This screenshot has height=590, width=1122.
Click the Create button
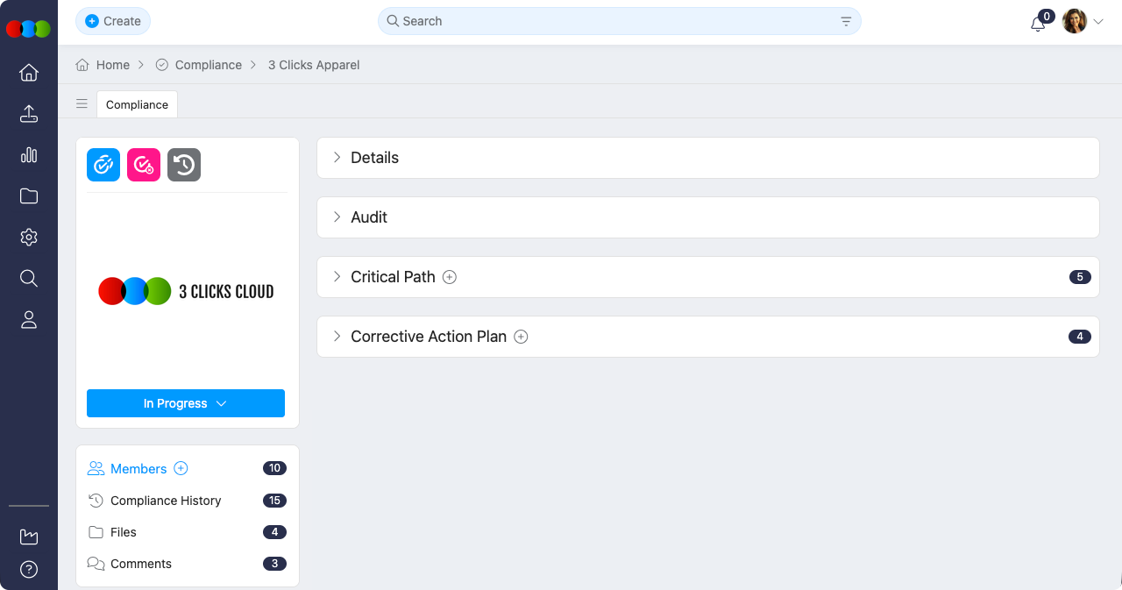113,21
